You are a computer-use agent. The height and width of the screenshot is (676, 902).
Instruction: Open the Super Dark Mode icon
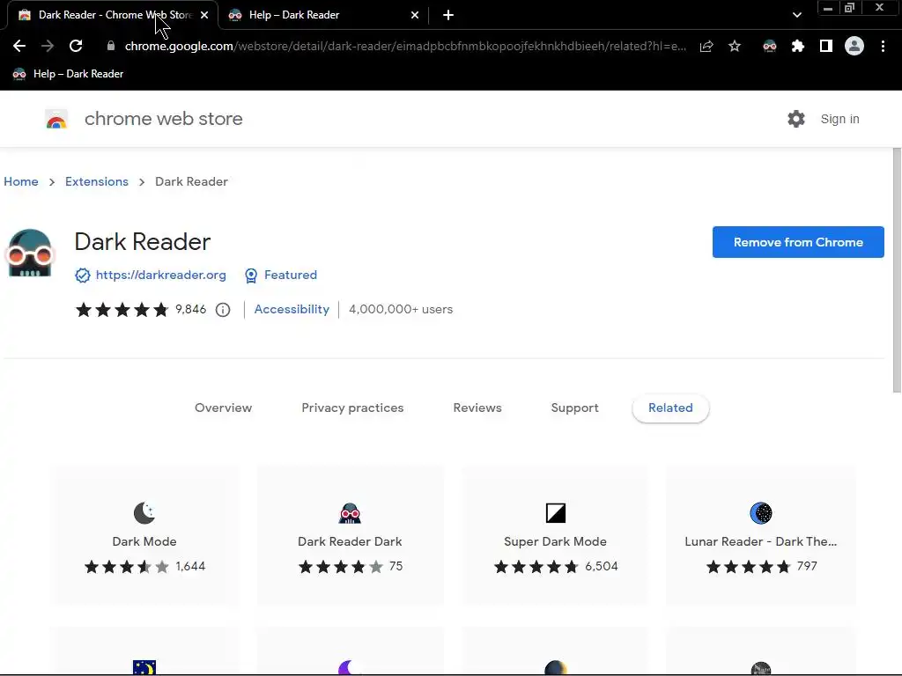pyautogui.click(x=556, y=513)
